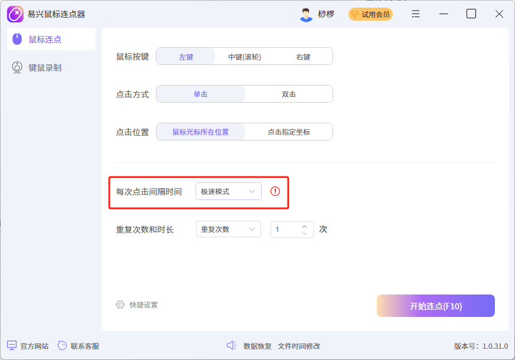Click the 每次点击间隔时间 label
515x360 pixels.
149,192
